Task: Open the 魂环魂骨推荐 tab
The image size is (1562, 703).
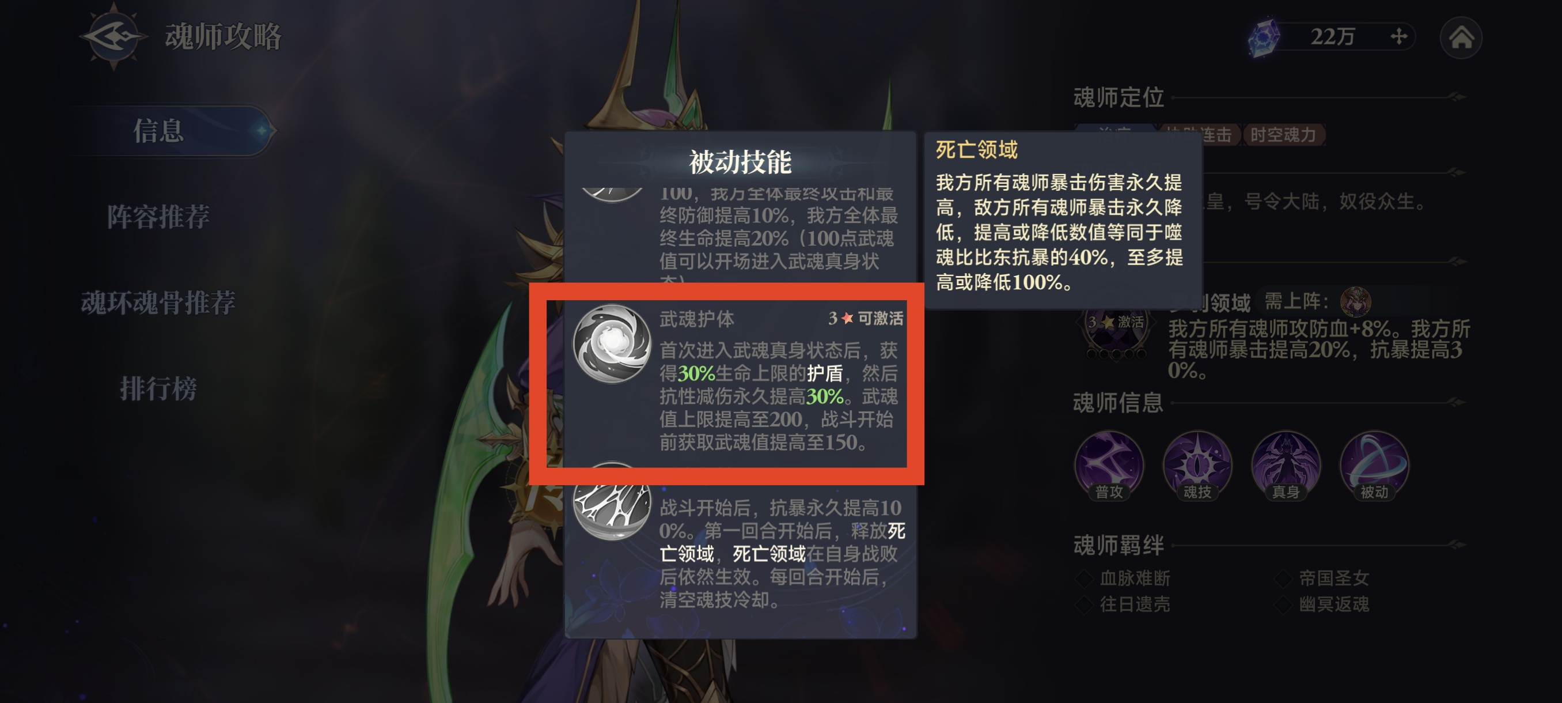Action: 158,302
